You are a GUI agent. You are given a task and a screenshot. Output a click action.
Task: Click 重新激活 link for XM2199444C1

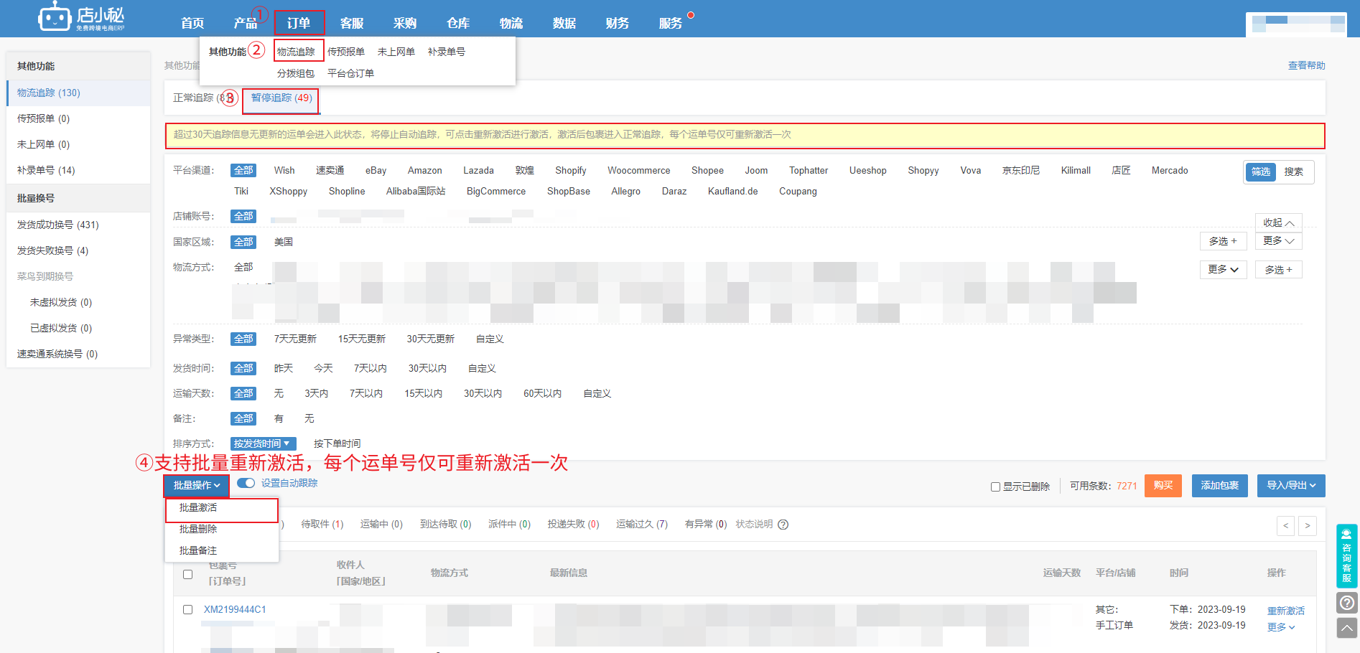(1286, 611)
